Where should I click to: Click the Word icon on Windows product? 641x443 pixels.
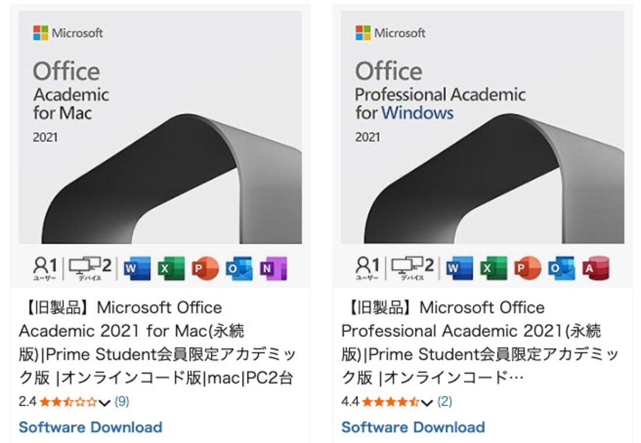point(459,268)
